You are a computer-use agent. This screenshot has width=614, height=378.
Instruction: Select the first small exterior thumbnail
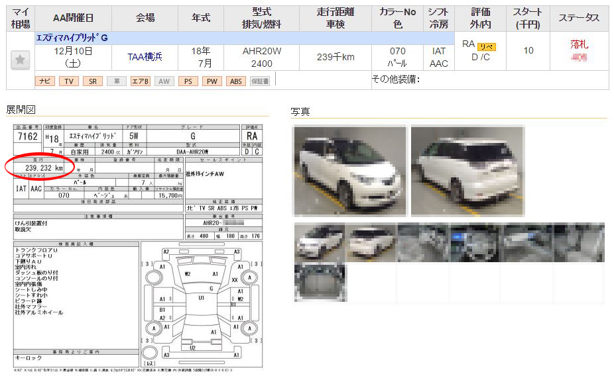pos(320,242)
